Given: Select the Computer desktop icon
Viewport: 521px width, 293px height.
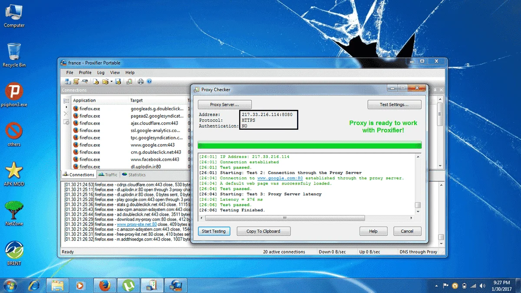Looking at the screenshot, I should tap(14, 16).
